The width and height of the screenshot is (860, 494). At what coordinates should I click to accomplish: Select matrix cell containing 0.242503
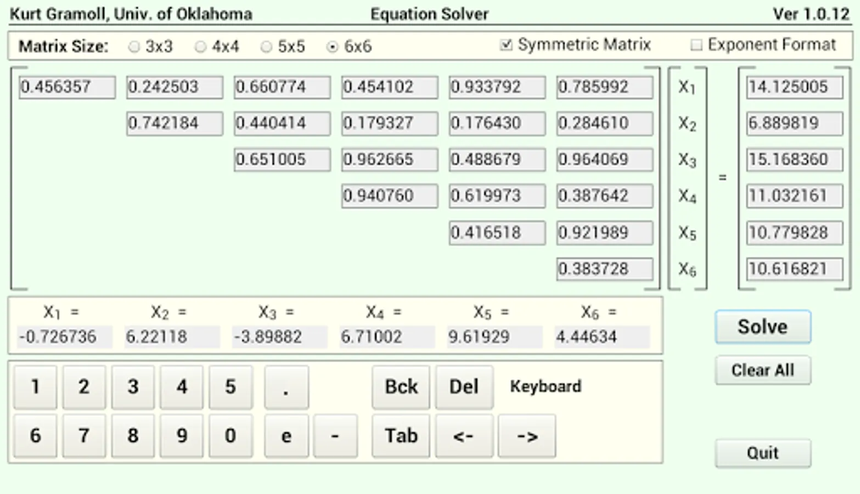point(175,87)
